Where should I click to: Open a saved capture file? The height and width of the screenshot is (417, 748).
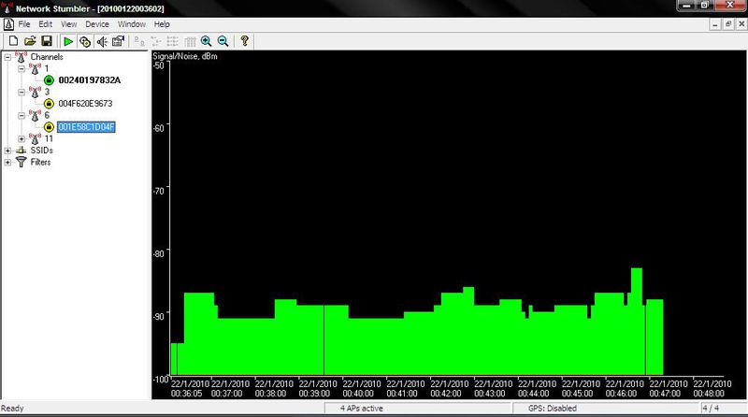coord(30,41)
